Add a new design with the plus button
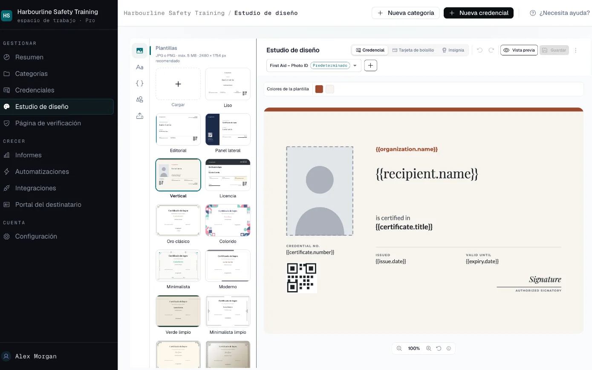 tap(370, 66)
